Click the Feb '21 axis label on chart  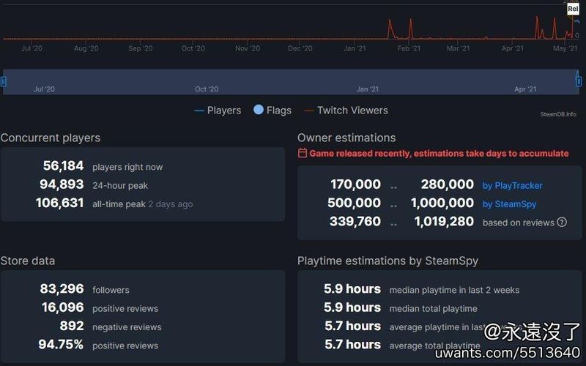(409, 48)
